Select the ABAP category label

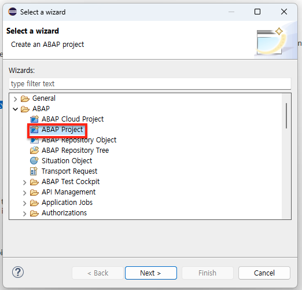tap(41, 109)
